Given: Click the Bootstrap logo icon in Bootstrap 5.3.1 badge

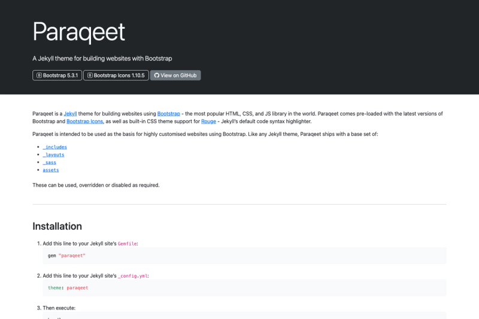Looking at the screenshot, I should 39,75.
